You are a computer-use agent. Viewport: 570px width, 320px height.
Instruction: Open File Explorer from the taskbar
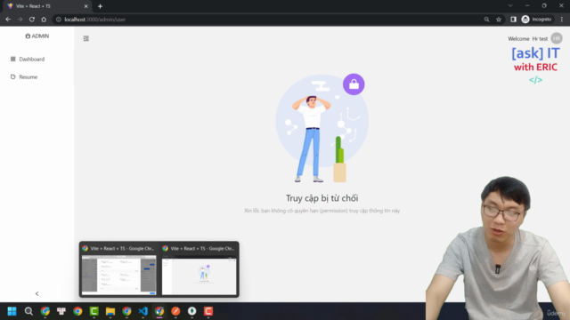click(x=110, y=311)
